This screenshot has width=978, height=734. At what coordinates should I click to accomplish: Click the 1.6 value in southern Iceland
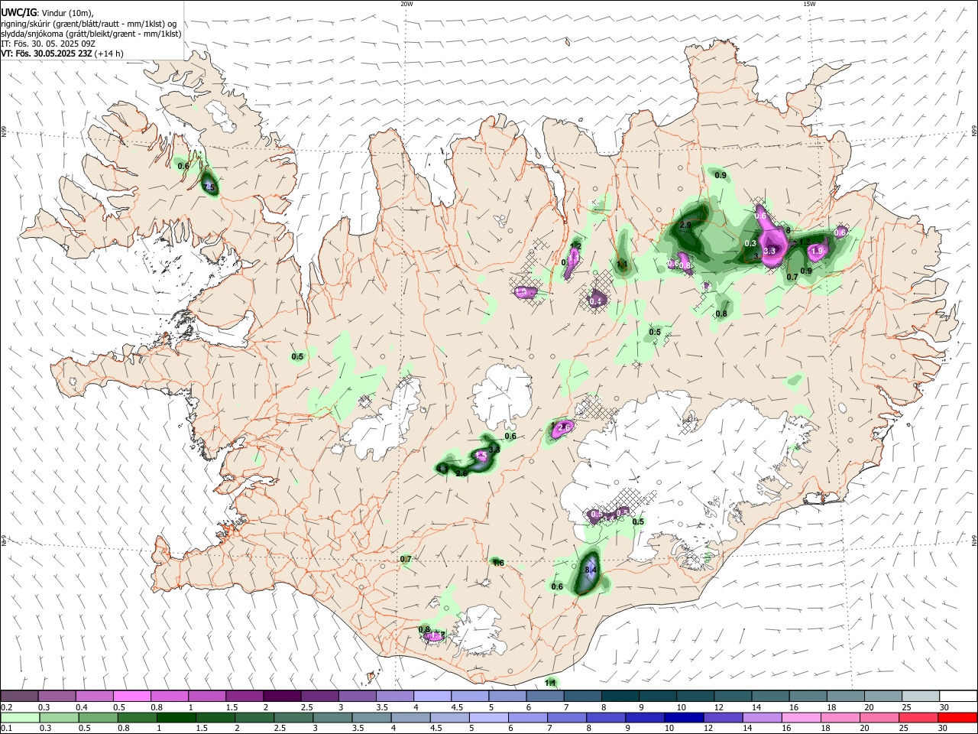tap(498, 563)
